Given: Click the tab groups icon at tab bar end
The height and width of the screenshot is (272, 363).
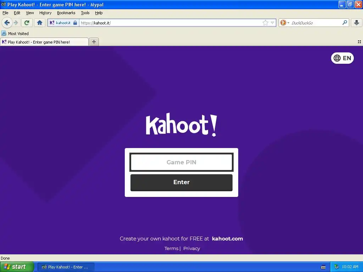Looking at the screenshot, I should (x=359, y=42).
